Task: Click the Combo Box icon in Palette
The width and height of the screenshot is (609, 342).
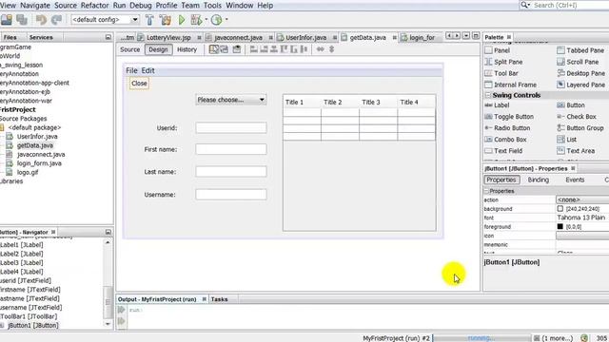Action: [x=488, y=140]
